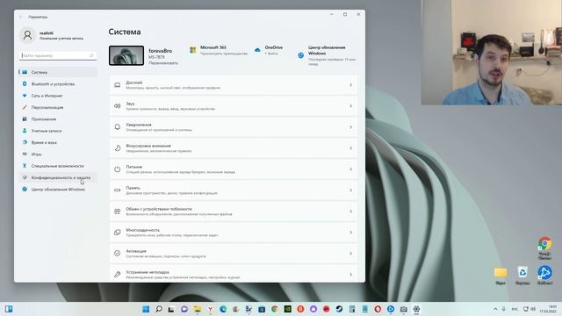Select the yellow folder desktop icon
Image resolution: width=562 pixels, height=316 pixels.
pyautogui.click(x=501, y=276)
